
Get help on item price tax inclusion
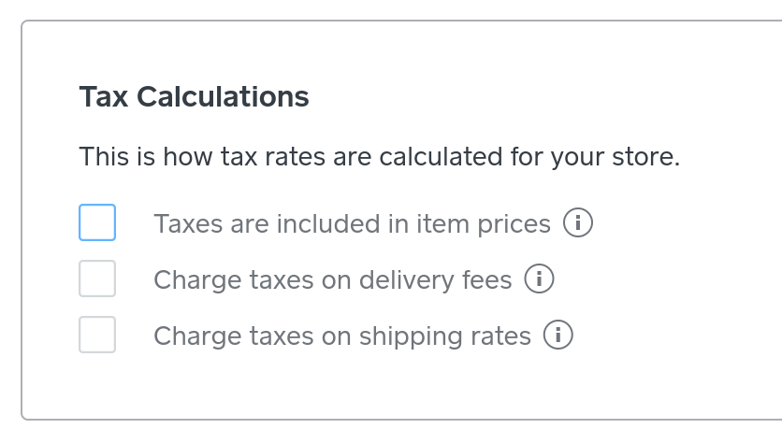[x=578, y=223]
